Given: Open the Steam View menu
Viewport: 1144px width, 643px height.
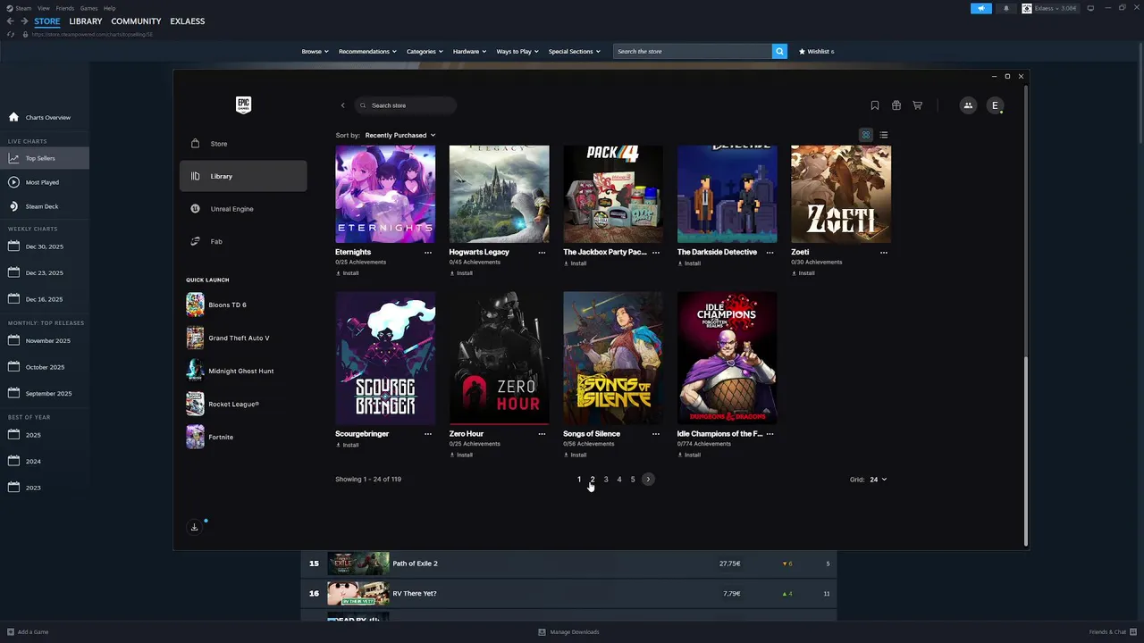Looking at the screenshot, I should coord(44,8).
